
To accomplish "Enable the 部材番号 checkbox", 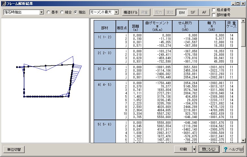I will (214, 15).
